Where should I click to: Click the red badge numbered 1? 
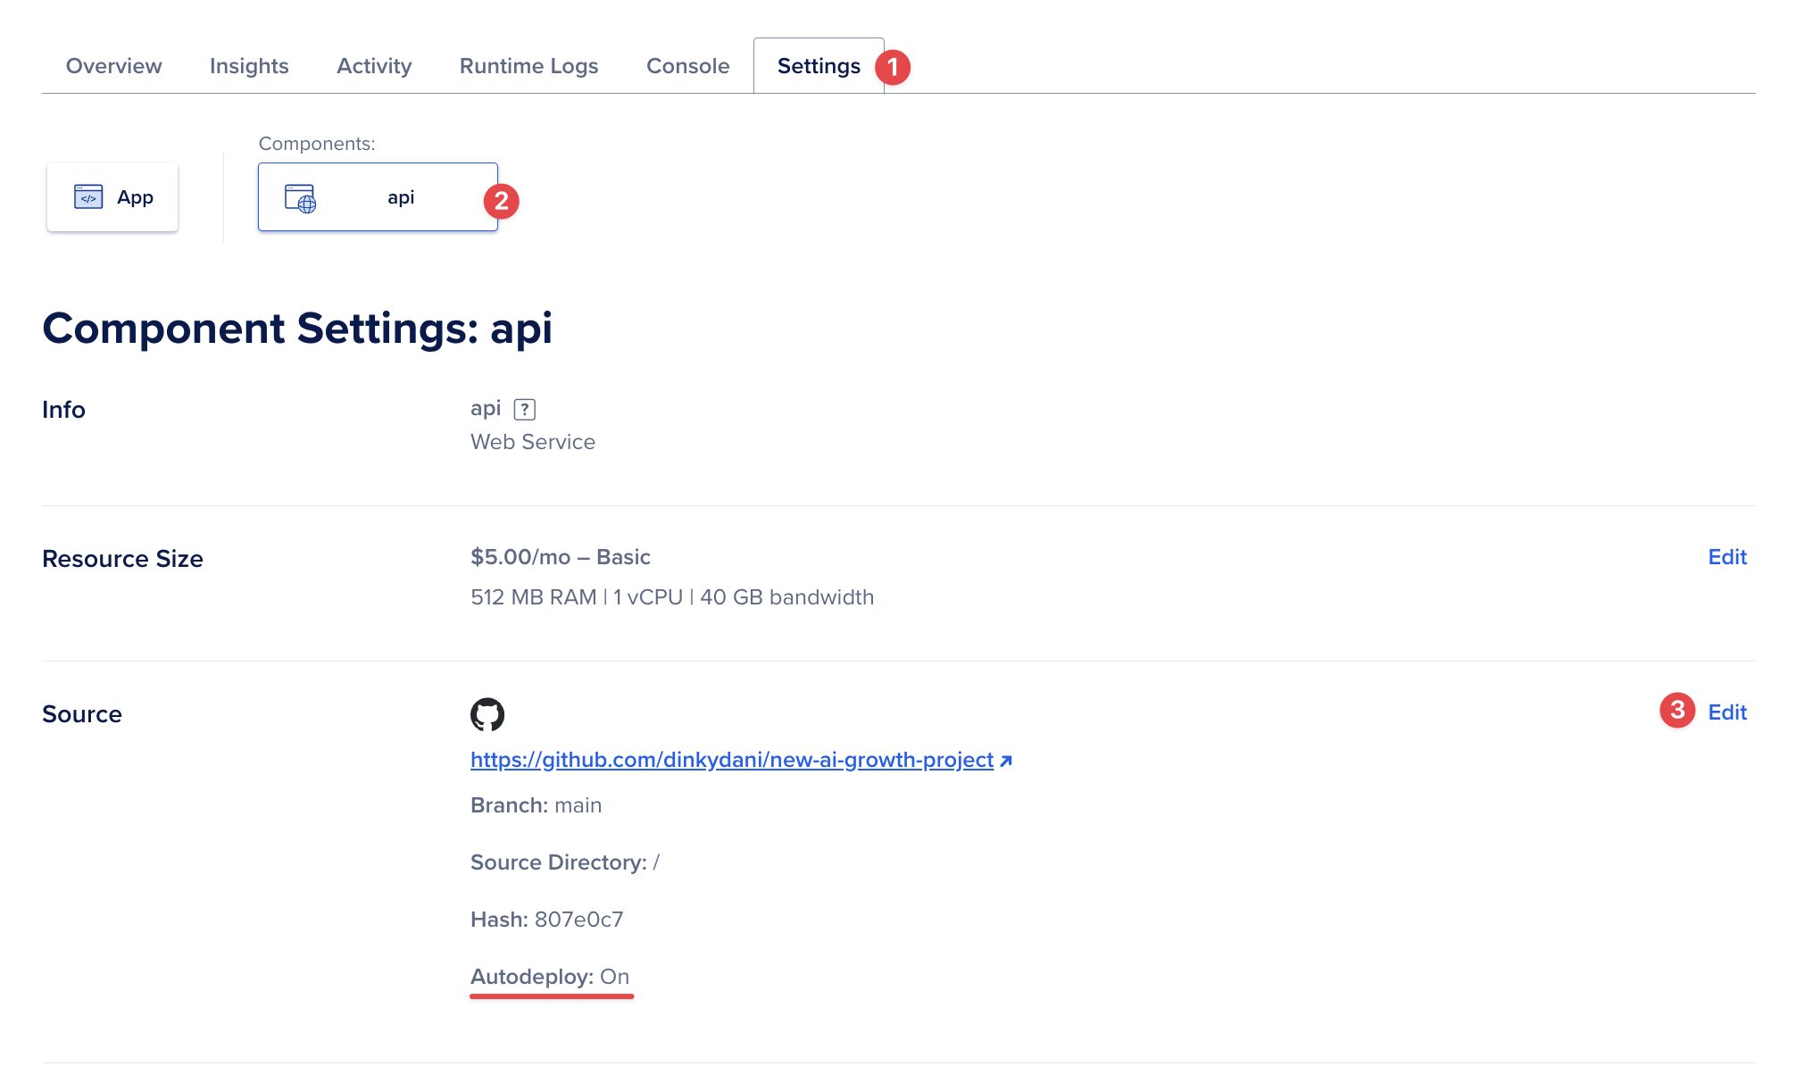tap(892, 67)
